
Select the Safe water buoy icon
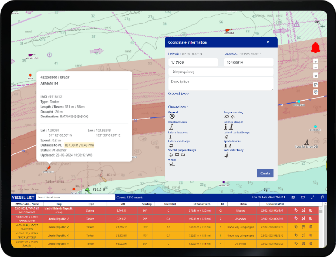click(x=226, y=155)
